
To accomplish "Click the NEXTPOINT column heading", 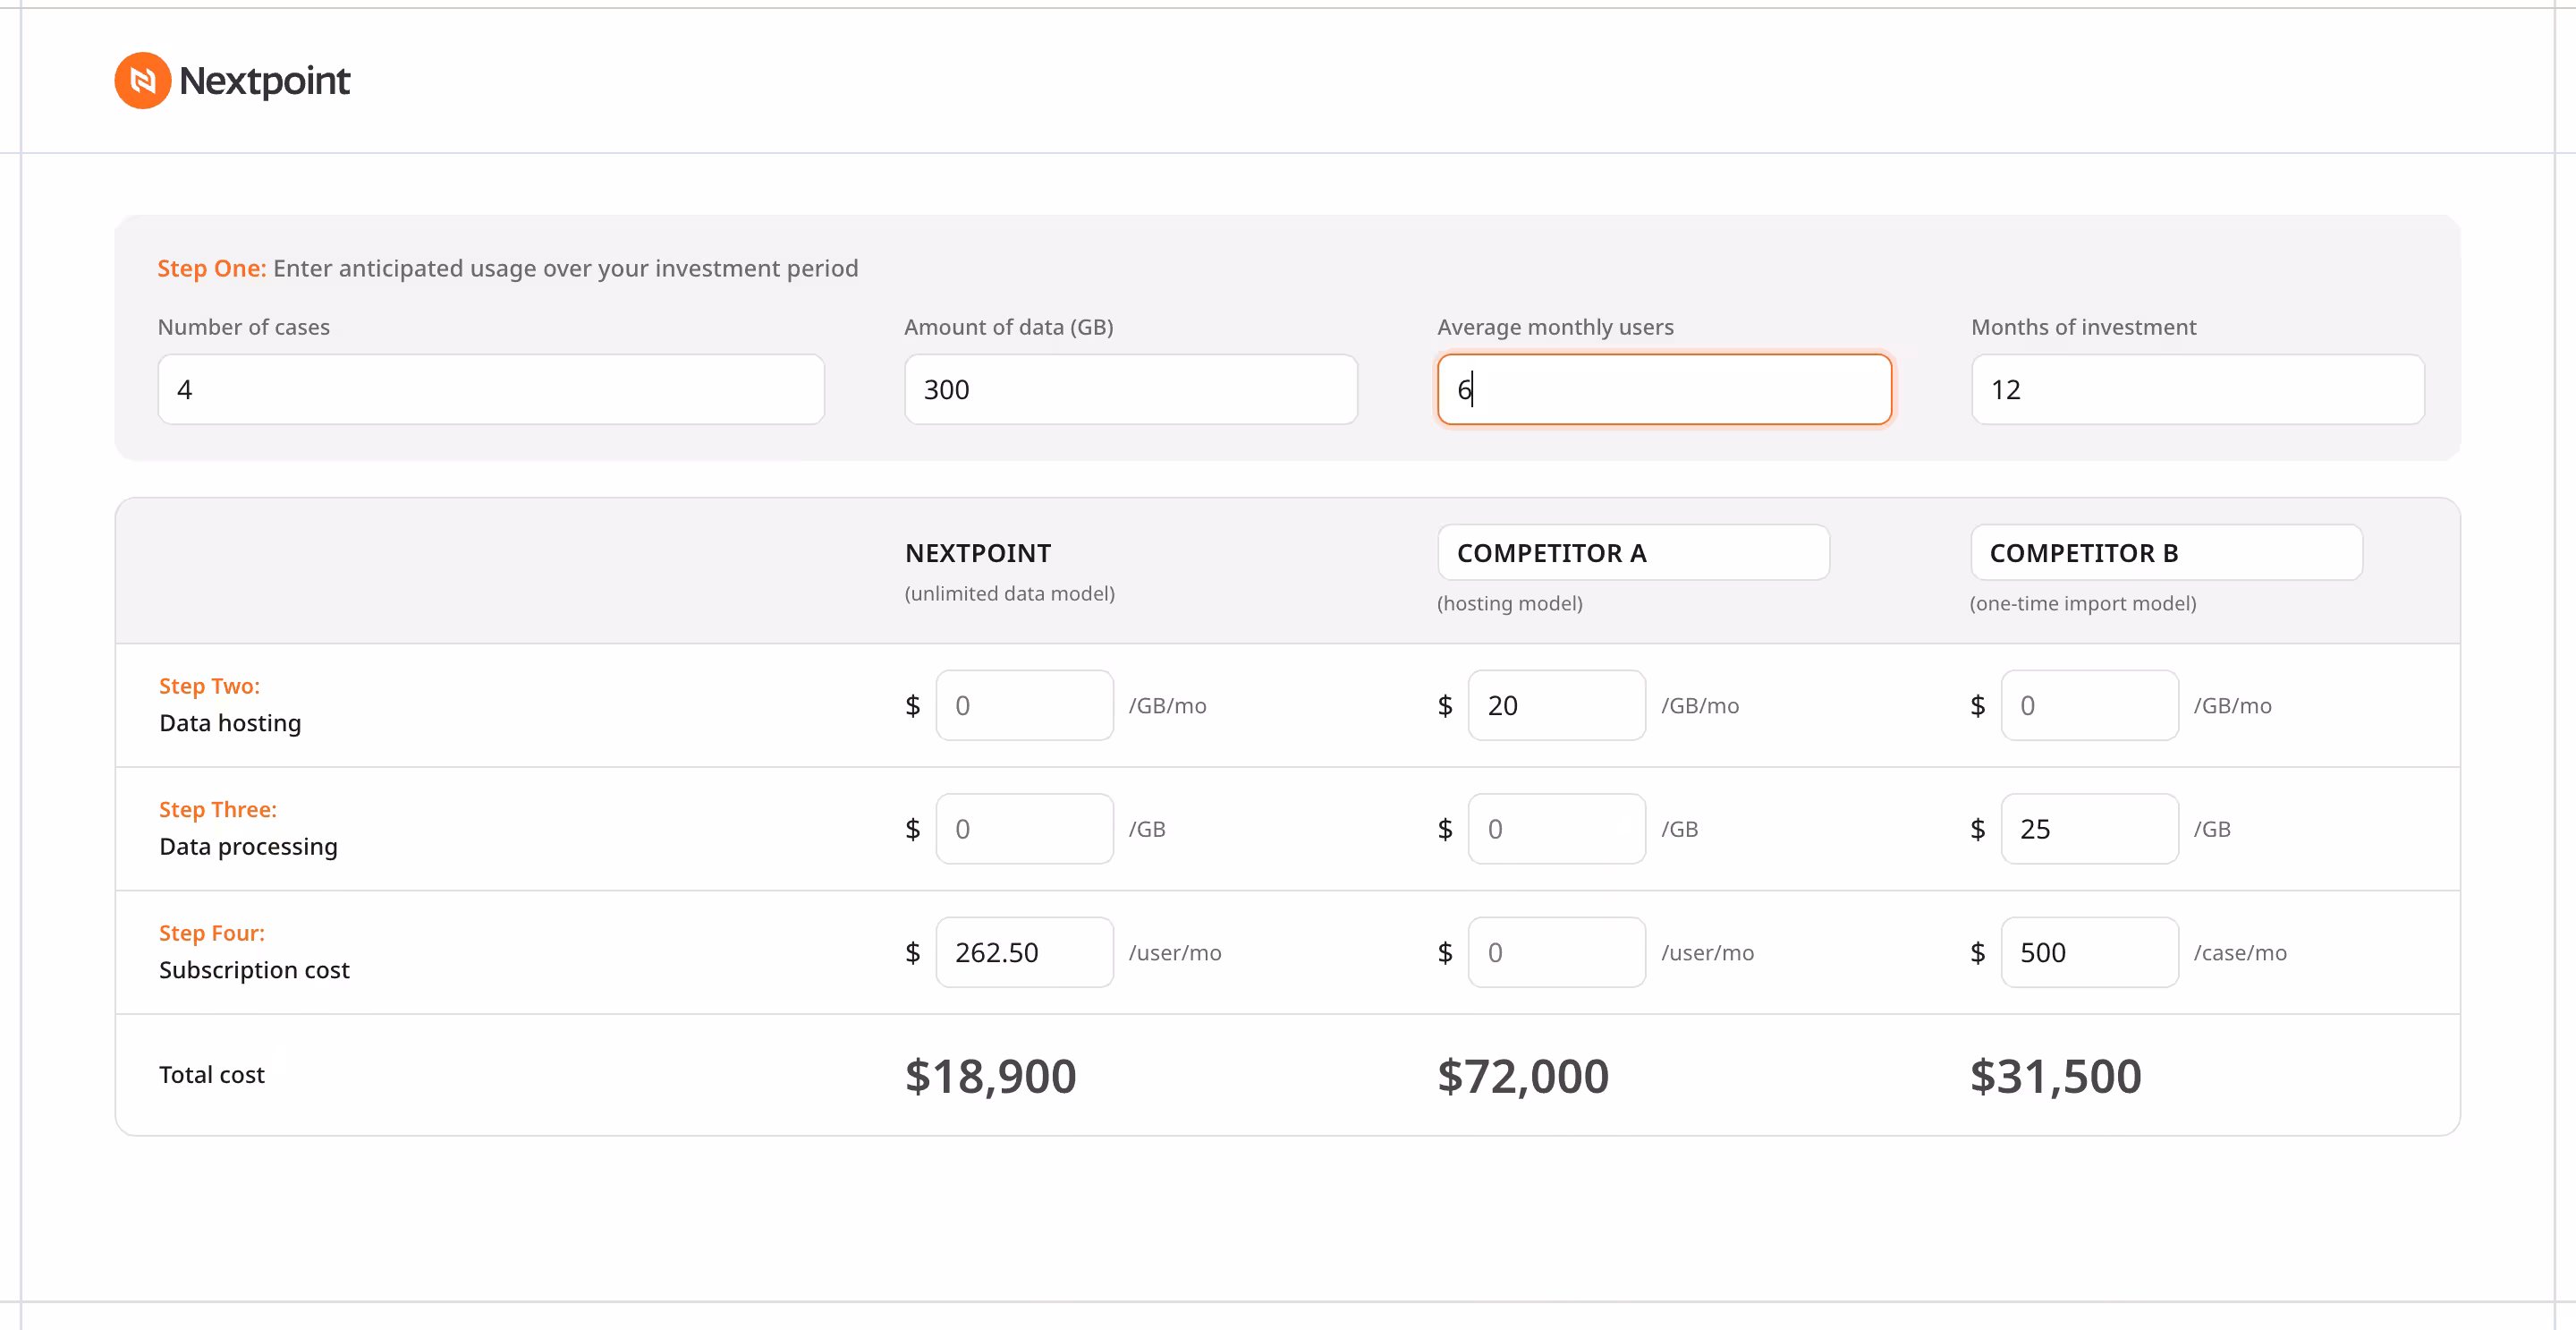I will point(978,553).
